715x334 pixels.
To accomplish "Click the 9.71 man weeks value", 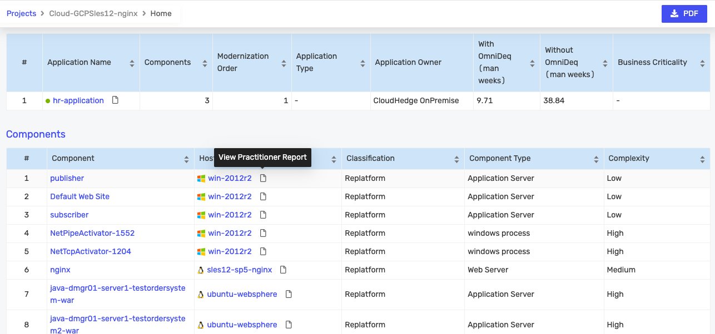I will (484, 100).
